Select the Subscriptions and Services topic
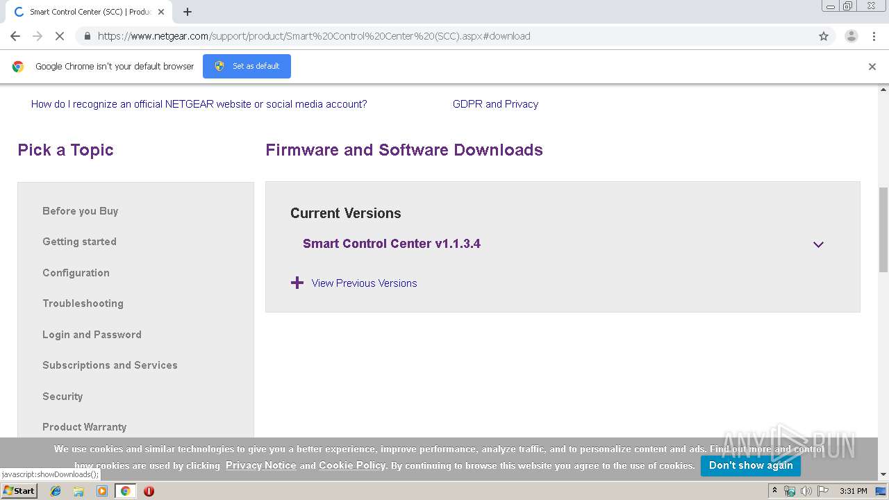889x500 pixels. click(110, 365)
